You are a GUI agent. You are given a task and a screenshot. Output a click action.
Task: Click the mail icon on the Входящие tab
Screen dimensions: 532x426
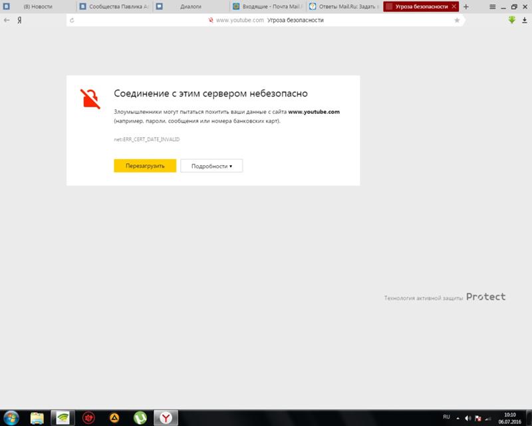pos(236,7)
